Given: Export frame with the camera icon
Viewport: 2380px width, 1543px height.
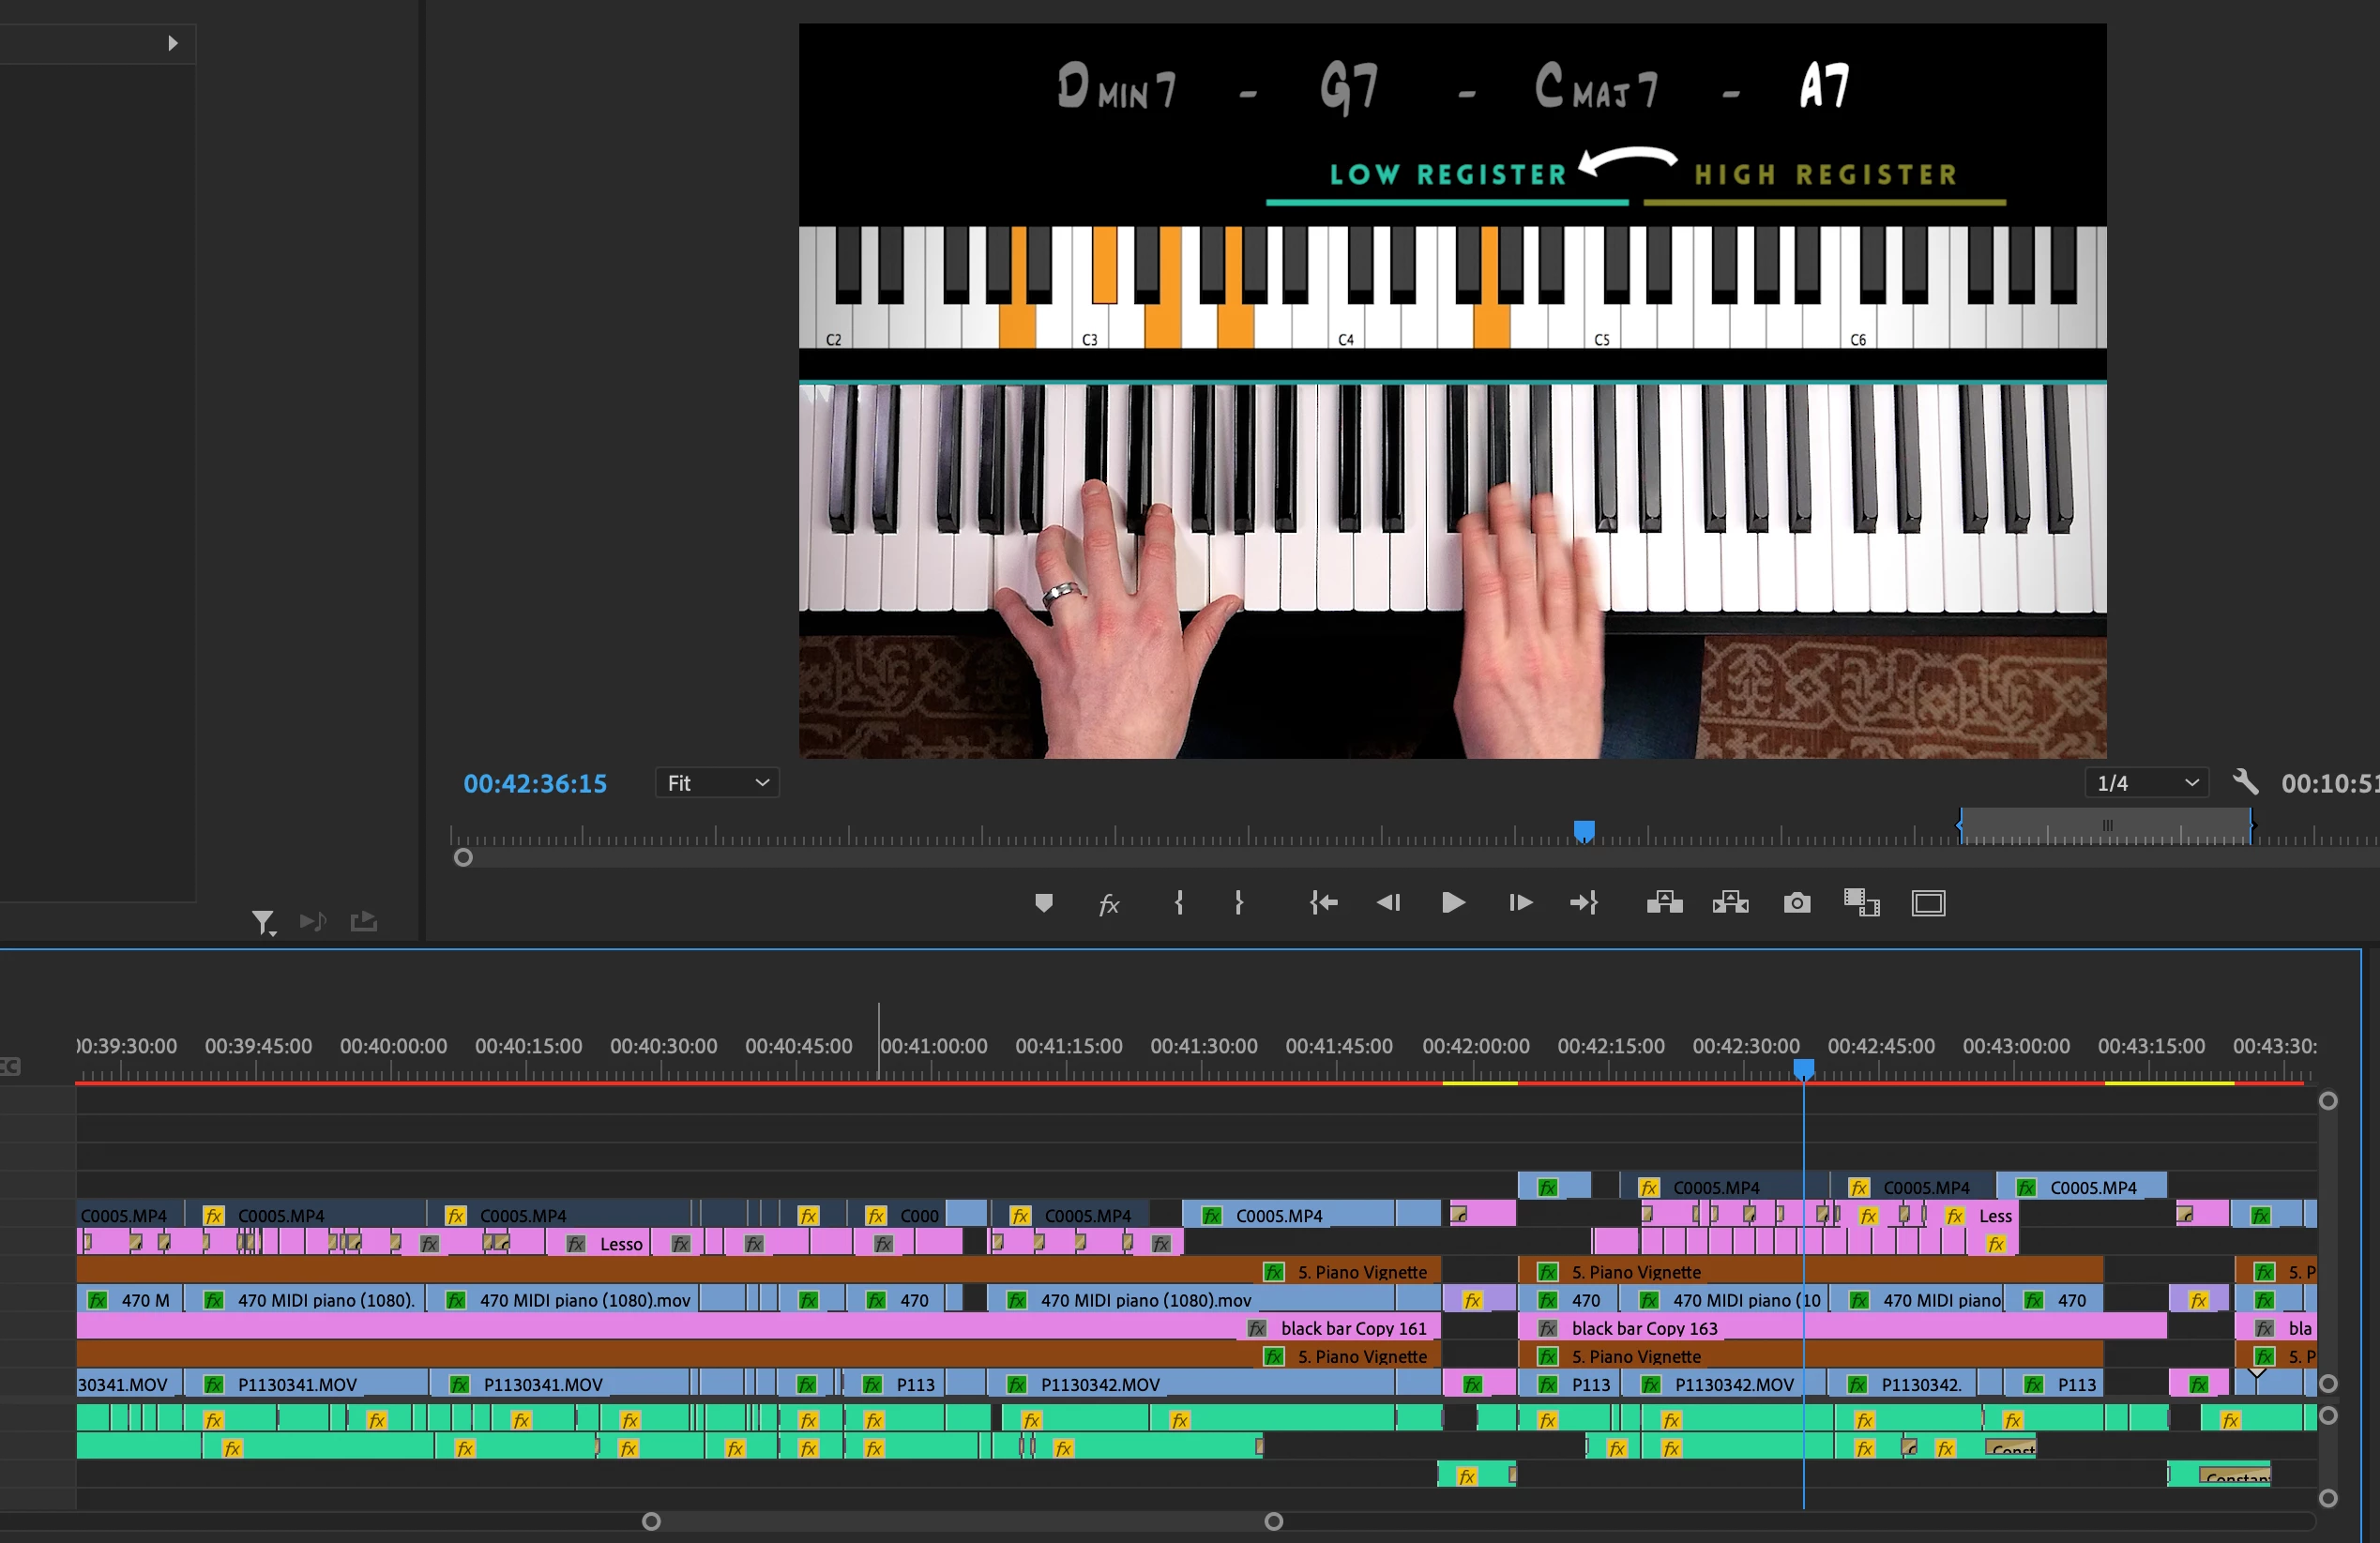Looking at the screenshot, I should (x=1796, y=903).
